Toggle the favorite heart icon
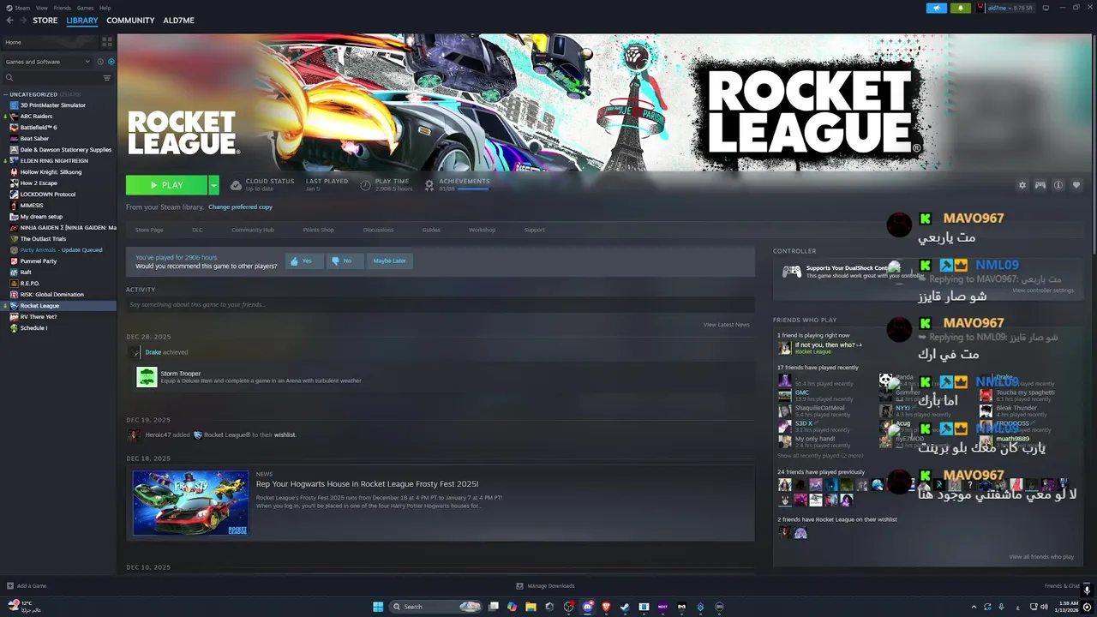 (1076, 185)
